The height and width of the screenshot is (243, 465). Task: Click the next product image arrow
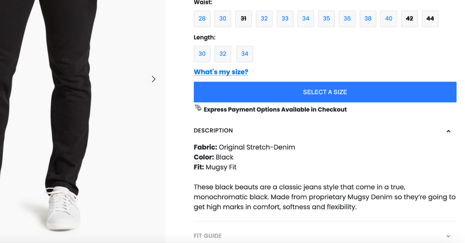pos(153,79)
